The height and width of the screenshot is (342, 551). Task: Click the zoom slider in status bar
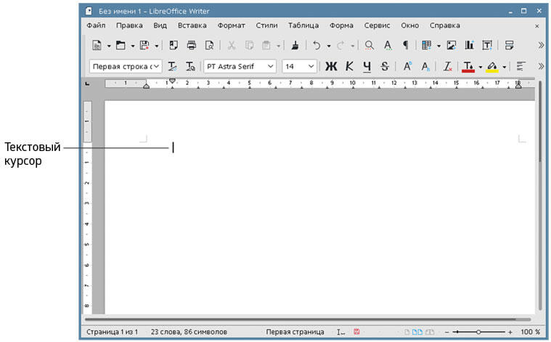point(478,332)
